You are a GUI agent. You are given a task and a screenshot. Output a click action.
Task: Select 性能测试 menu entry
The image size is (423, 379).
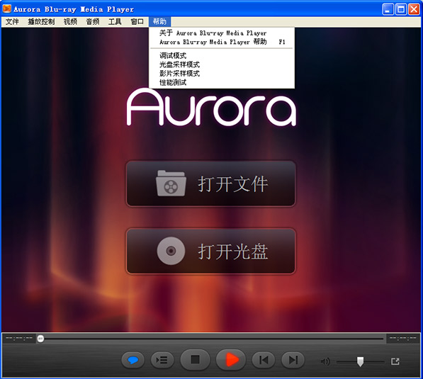point(222,82)
